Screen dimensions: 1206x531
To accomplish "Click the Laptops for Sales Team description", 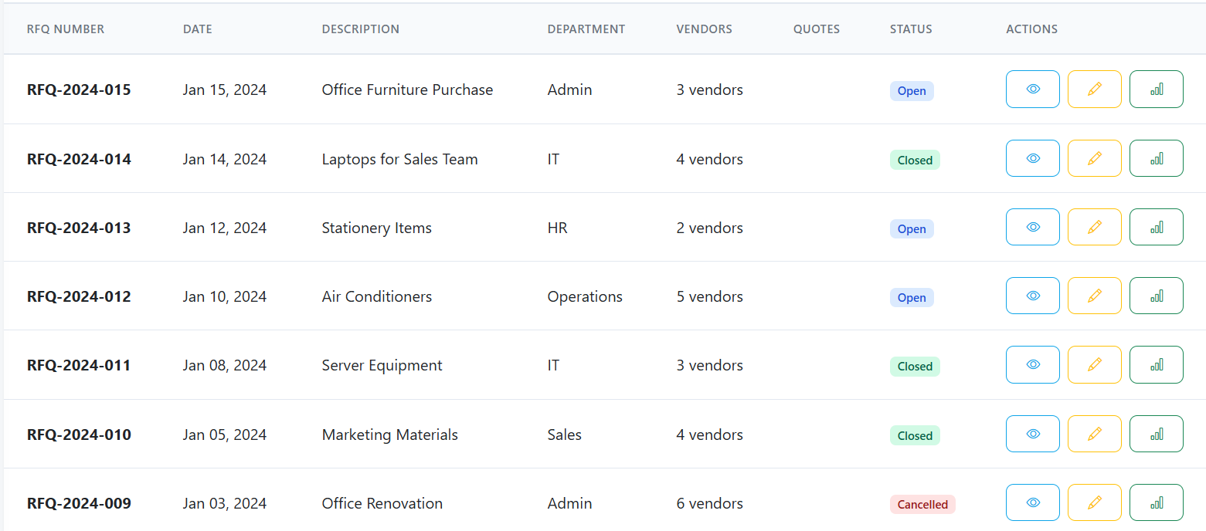I will point(400,159).
